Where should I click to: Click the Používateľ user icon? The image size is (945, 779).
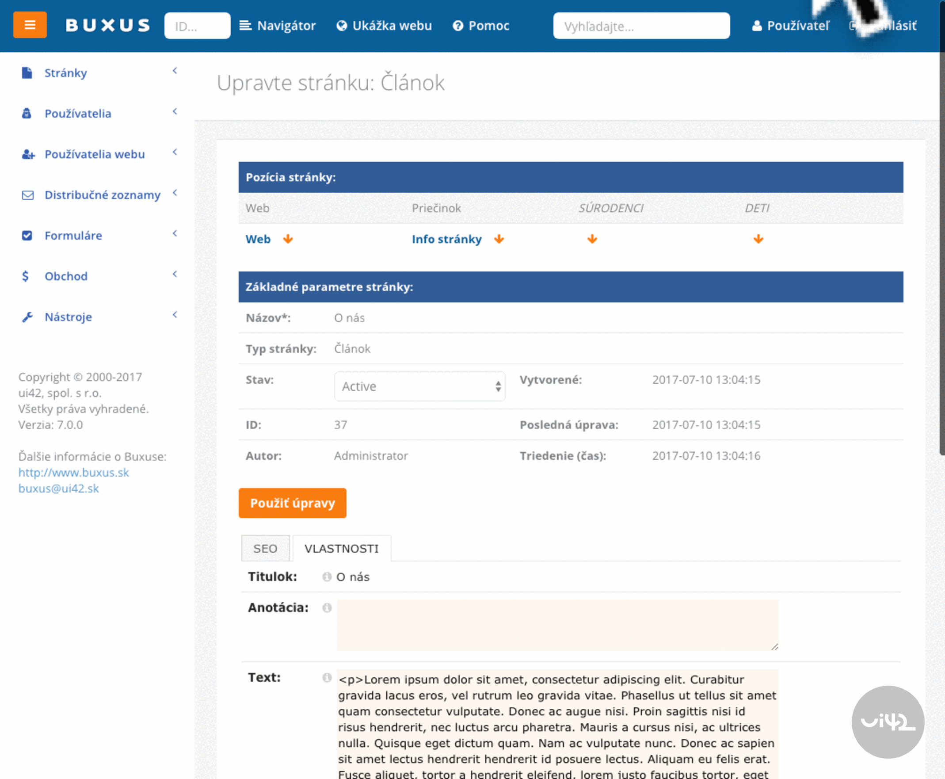click(x=757, y=26)
